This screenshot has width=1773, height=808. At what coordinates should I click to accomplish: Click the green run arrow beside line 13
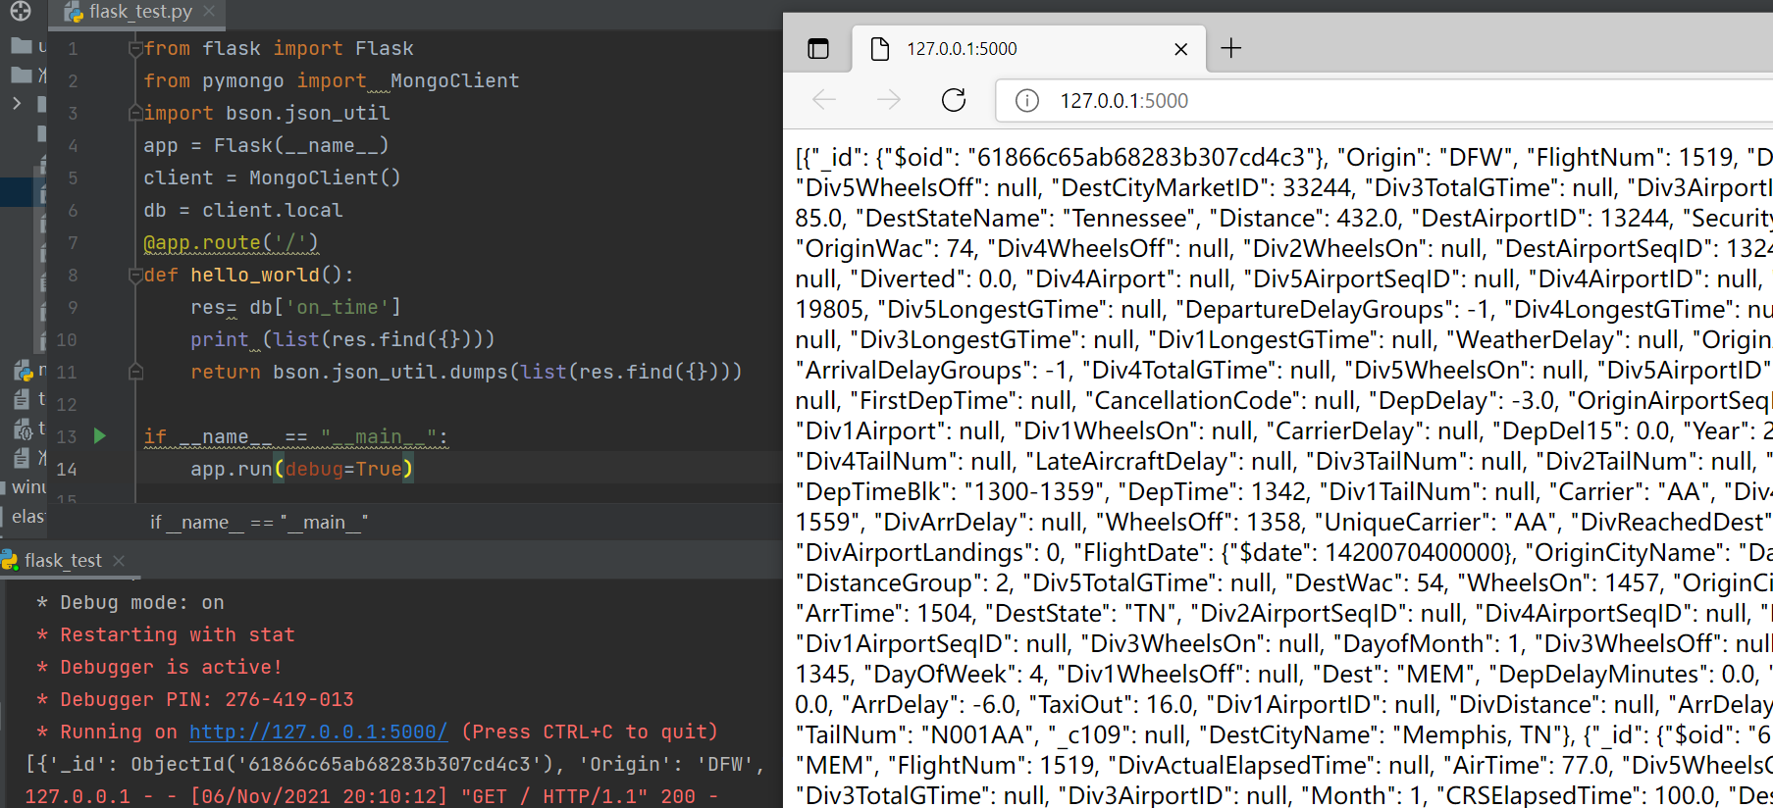pyautogui.click(x=99, y=435)
